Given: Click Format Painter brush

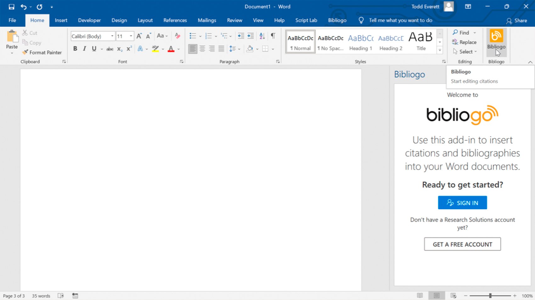Looking at the screenshot, I should coord(42,52).
